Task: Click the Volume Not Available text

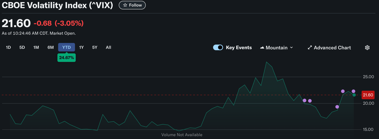Action: point(182,135)
